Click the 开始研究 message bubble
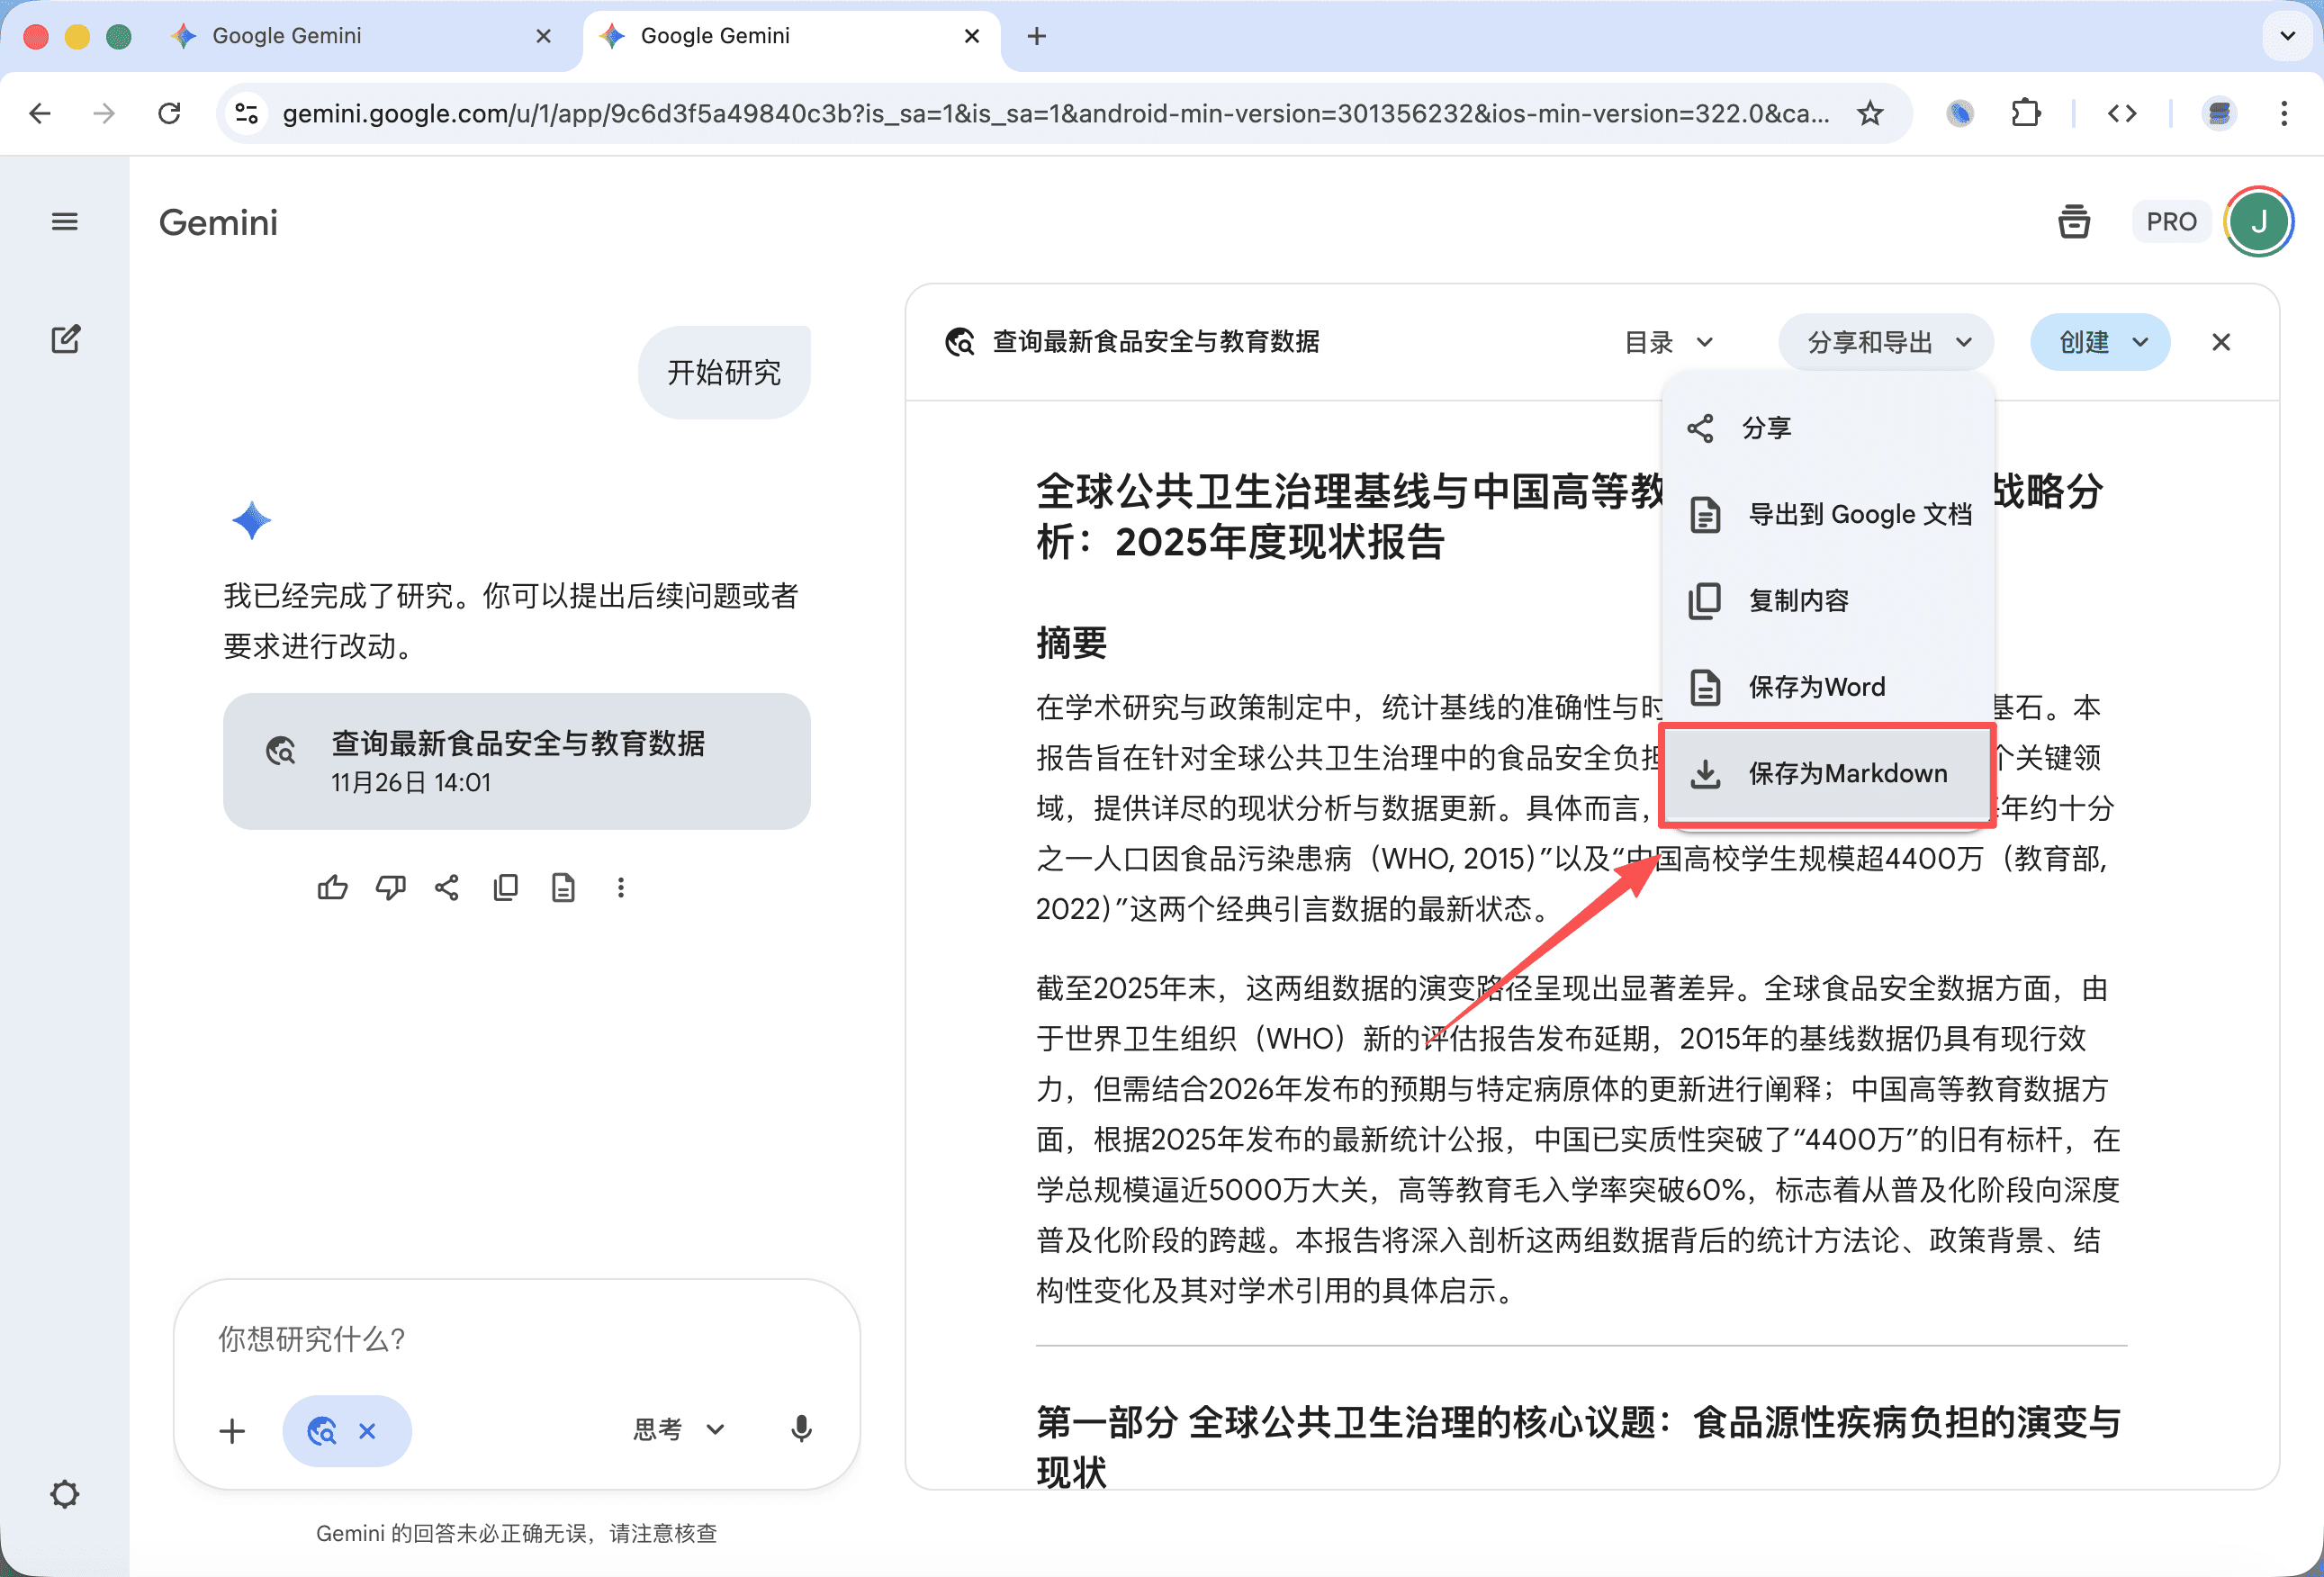This screenshot has height=1577, width=2324. 724,373
